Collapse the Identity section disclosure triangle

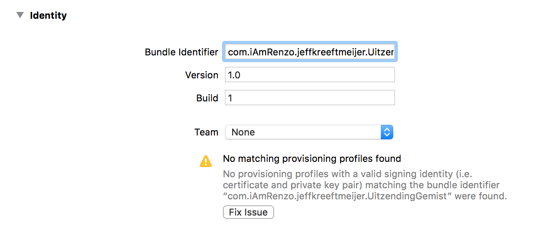(20, 15)
